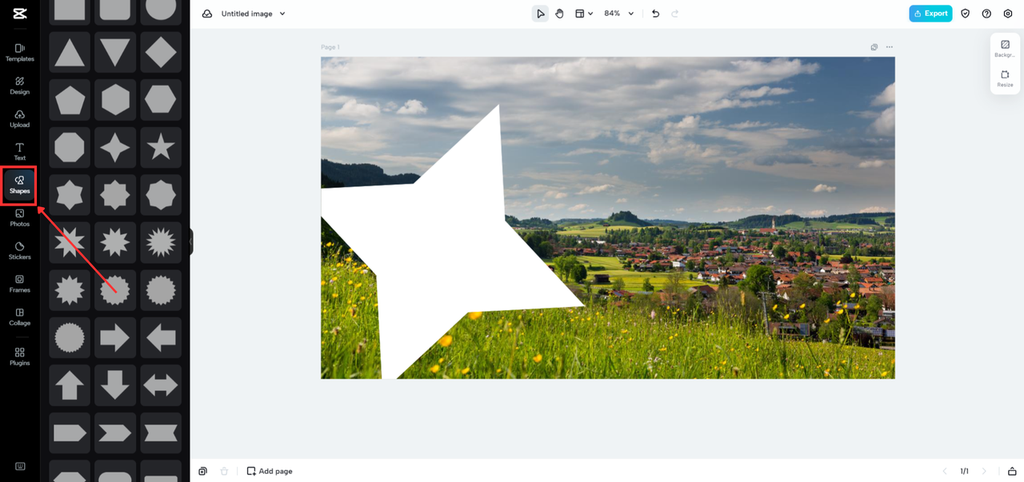
Task: Redo the last undone action
Action: pos(675,14)
